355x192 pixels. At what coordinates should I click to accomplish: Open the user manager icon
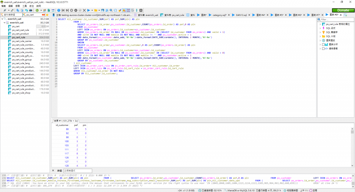click(45, 10)
